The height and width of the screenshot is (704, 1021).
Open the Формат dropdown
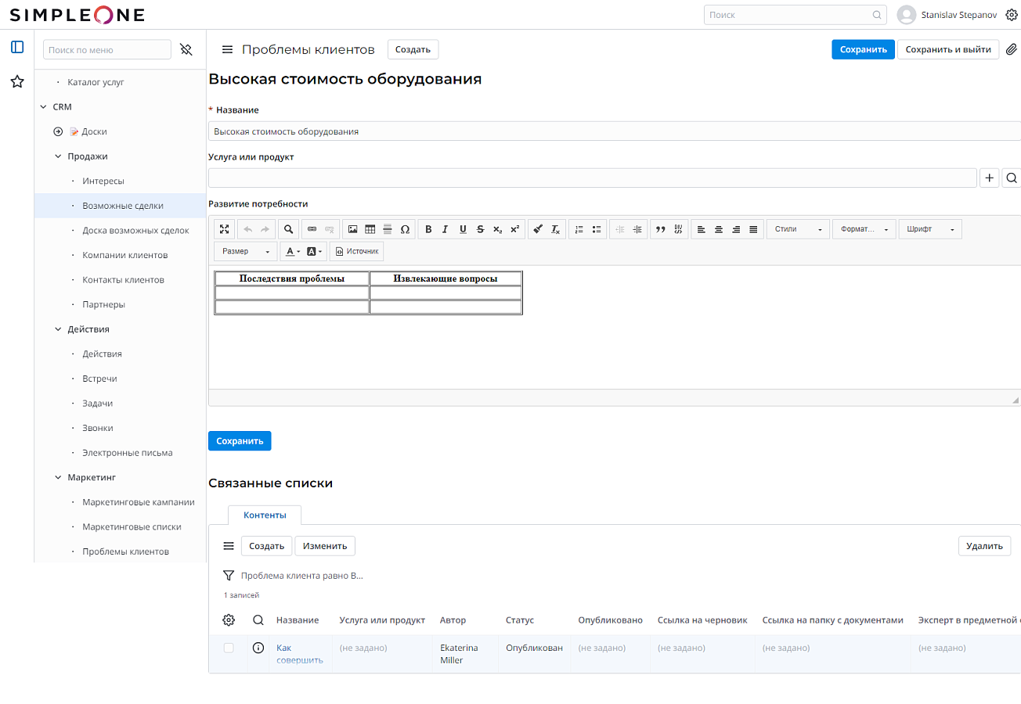864,229
